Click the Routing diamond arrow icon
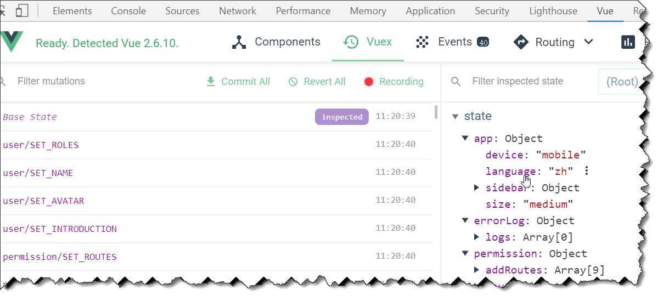This screenshot has height=307, width=669. pos(520,42)
